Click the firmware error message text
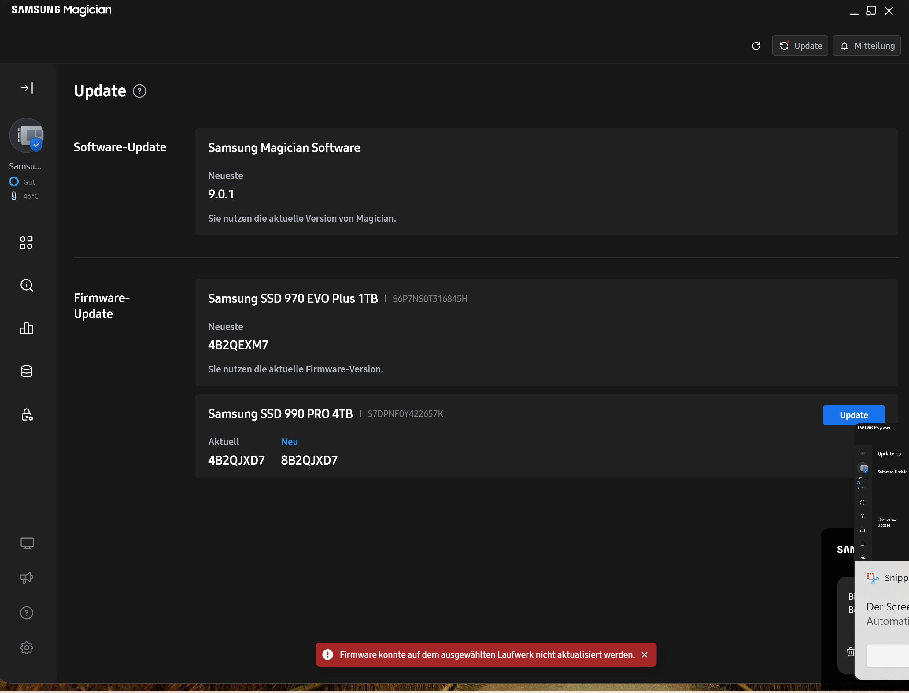Screen dimensions: 909x693 click(x=487, y=655)
